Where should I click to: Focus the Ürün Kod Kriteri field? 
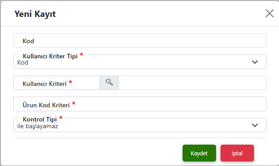coord(140,104)
